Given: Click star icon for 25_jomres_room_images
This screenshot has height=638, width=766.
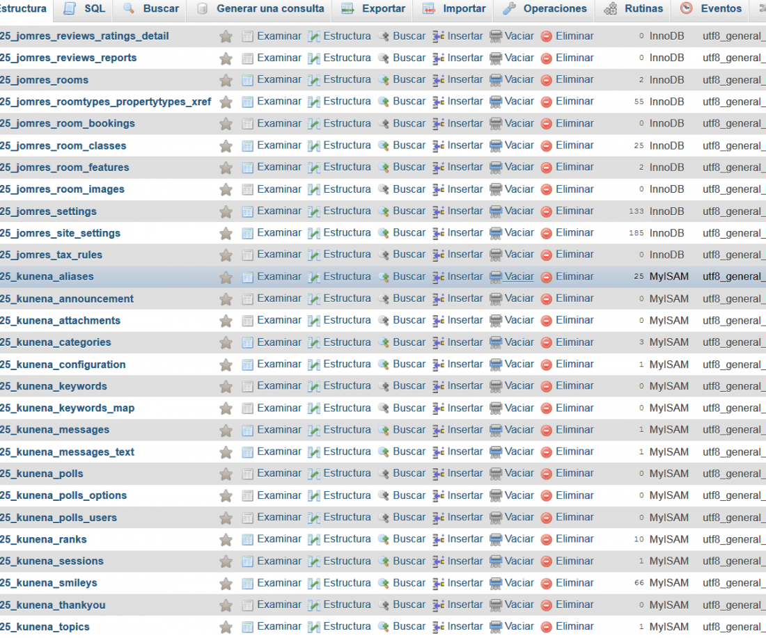Looking at the screenshot, I should (226, 190).
